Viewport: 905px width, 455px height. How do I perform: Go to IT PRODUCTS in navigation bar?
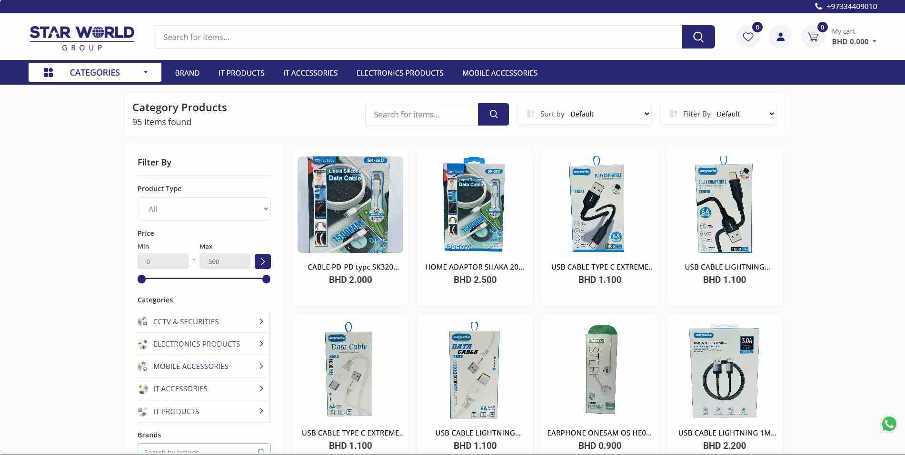(241, 73)
